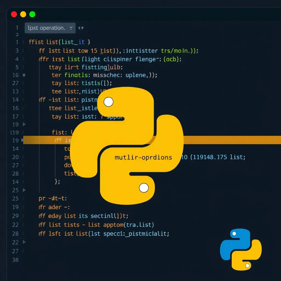The width and height of the screenshot is (281, 281).
Task: Click the 'ttee list_istle' code line
Action: pyautogui.click(x=73, y=108)
